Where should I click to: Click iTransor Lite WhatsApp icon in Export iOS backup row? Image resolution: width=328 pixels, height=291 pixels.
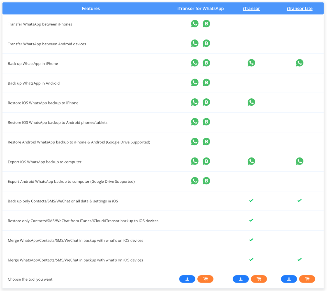[x=300, y=161]
